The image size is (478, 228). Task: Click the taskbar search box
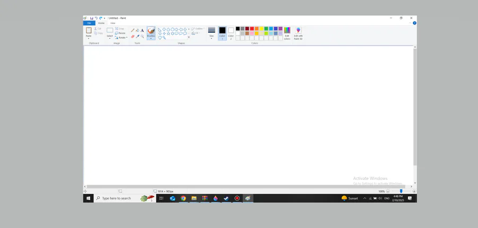point(125,198)
